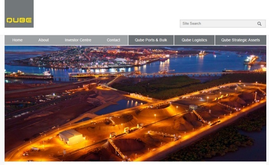269x165 pixels.
Task: Click the ship at left wharf
Action: coord(29,75)
